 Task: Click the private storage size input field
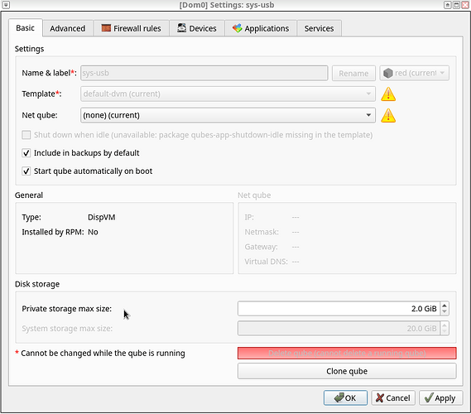339,309
